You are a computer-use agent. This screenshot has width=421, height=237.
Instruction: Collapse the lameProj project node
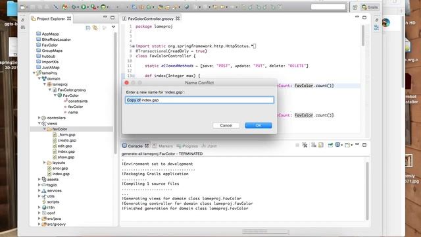[x=34, y=73]
